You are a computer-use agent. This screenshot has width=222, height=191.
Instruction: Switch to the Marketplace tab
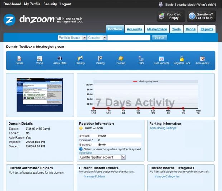157,29
